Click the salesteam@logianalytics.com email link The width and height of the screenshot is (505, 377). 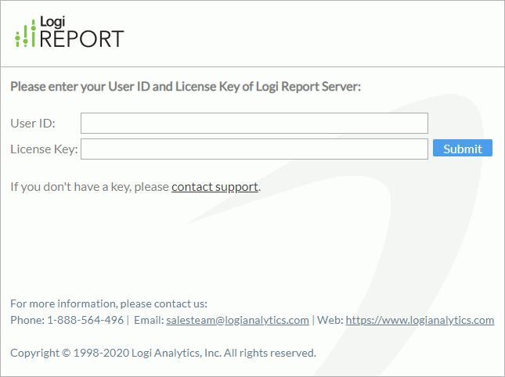[x=237, y=320]
